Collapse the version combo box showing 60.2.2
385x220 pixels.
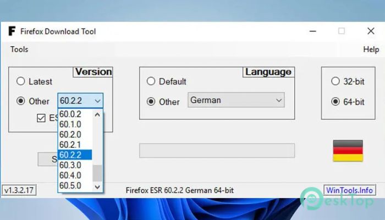80,101
